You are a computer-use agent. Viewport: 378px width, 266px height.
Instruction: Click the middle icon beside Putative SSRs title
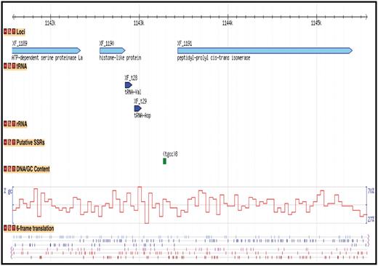(x=9, y=142)
